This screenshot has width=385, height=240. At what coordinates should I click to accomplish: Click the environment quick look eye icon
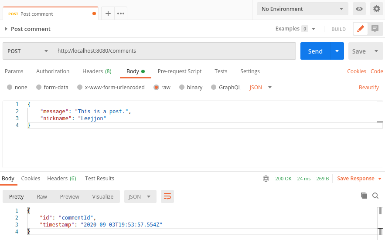(x=359, y=9)
